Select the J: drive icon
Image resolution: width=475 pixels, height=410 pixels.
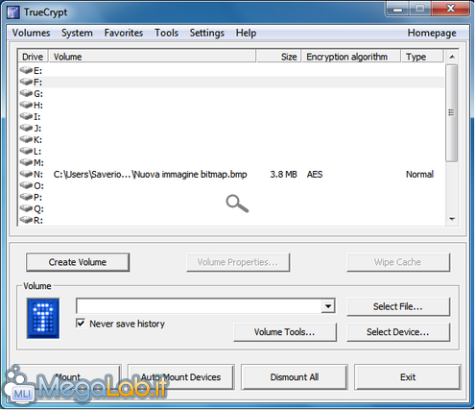26,128
